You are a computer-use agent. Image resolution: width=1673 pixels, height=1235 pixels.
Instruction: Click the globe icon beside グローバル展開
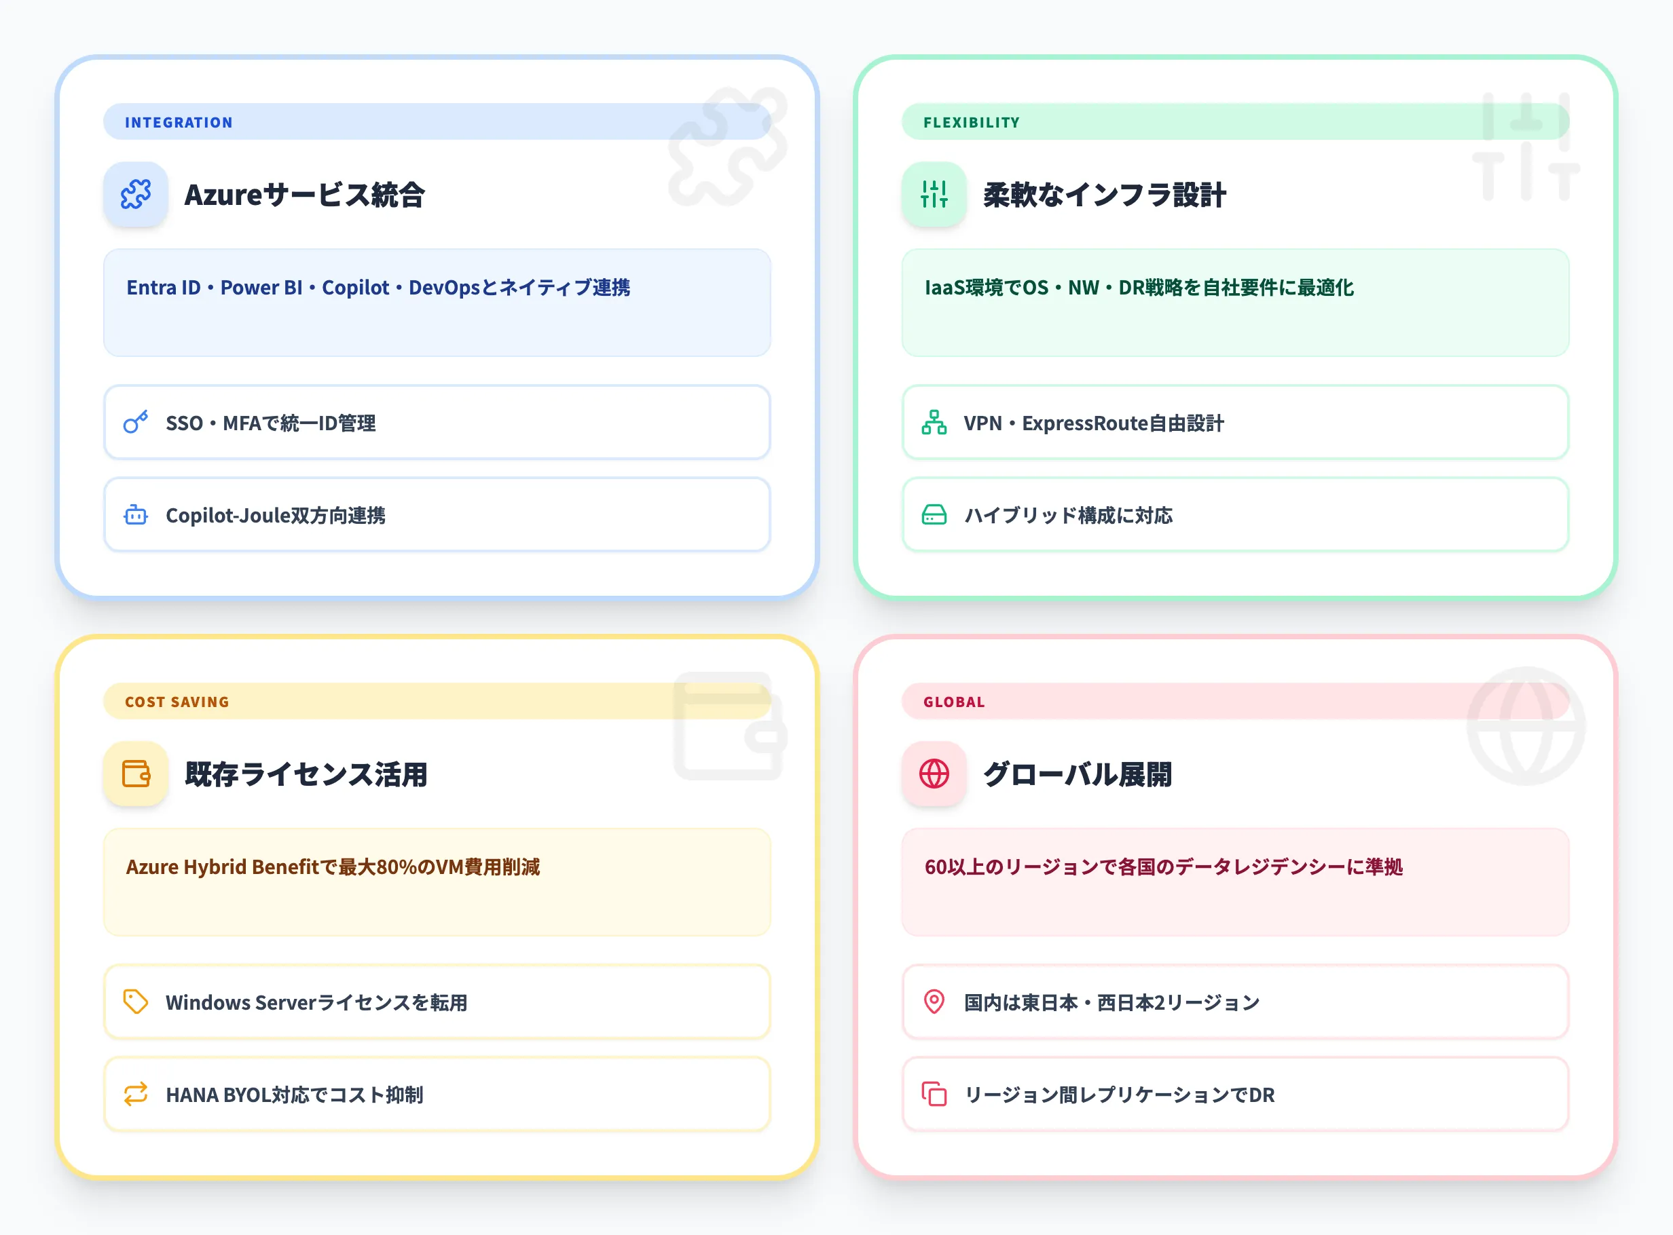934,774
